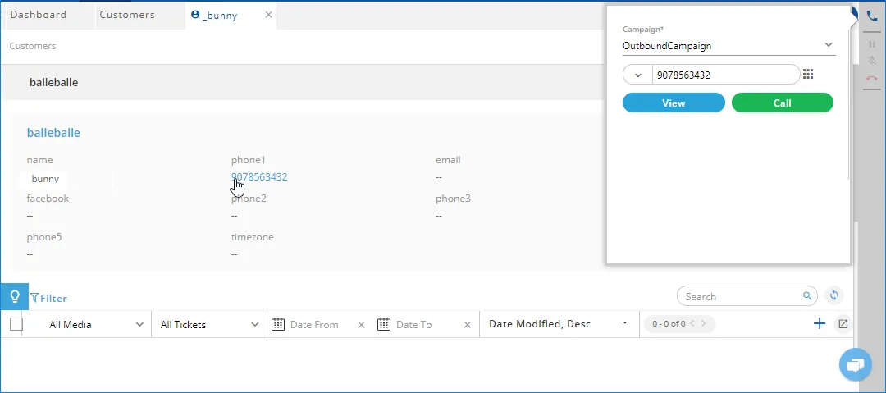
Task: Tick the select-all checkbox
Action: pyautogui.click(x=16, y=324)
